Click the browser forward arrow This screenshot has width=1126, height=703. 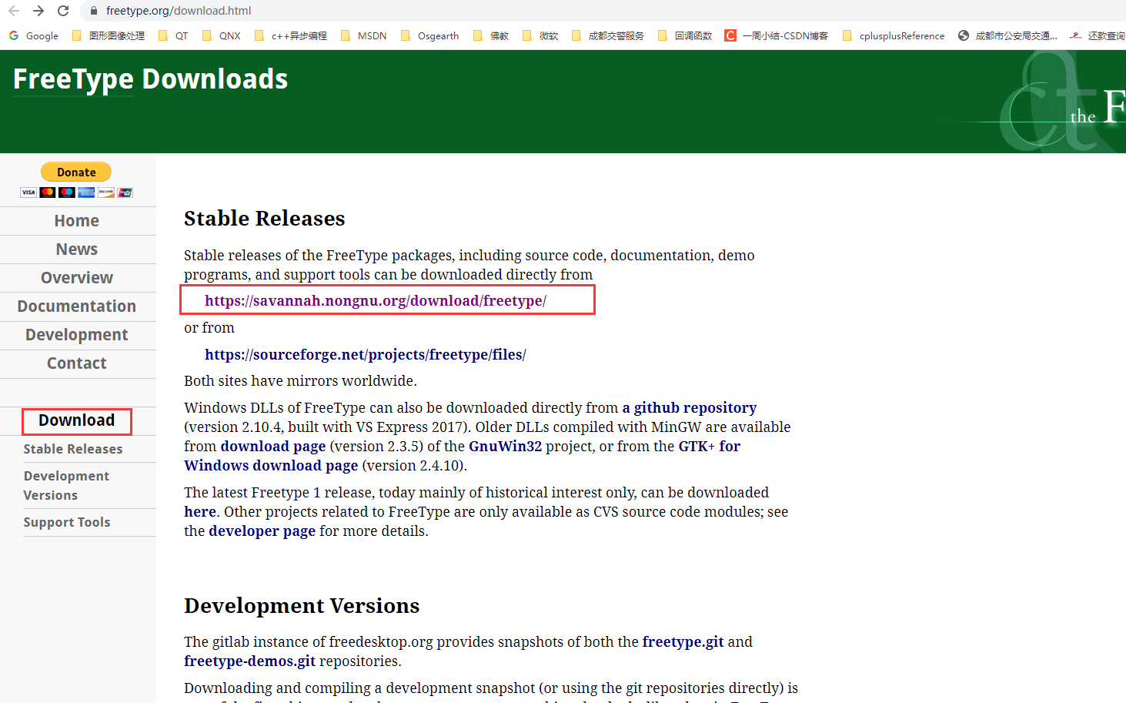pyautogui.click(x=38, y=11)
